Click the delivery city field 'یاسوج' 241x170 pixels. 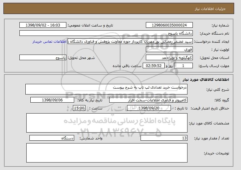(43, 58)
